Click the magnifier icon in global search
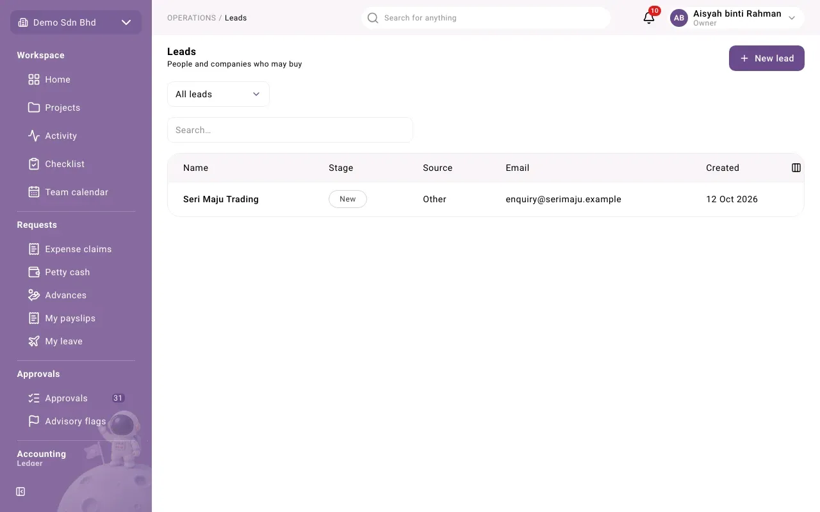 click(373, 18)
